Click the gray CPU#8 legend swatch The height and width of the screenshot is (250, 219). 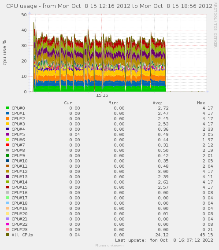pos(7,150)
